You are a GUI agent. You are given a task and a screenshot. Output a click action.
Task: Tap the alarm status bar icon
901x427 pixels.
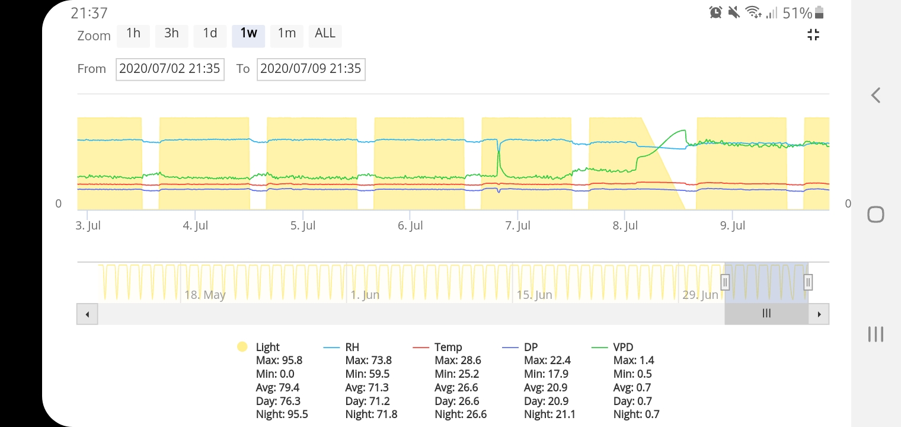coord(715,12)
